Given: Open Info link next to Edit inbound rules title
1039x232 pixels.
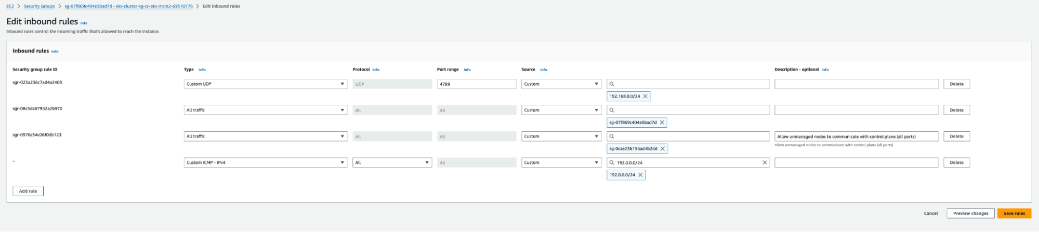Looking at the screenshot, I should [84, 23].
